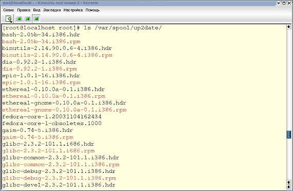Click dia-0.92.2-1.i386.rpm entry
The height and width of the screenshot is (191, 293).
40,69
